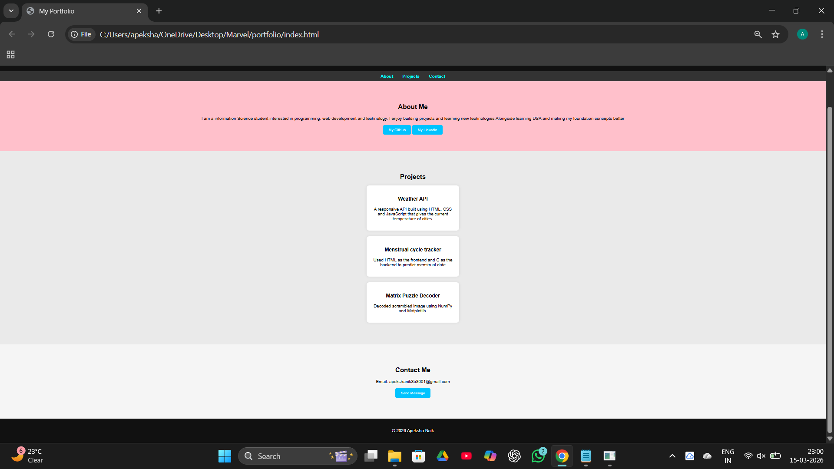Click the My GitHub button
Screen dimensions: 834x469
point(397,130)
